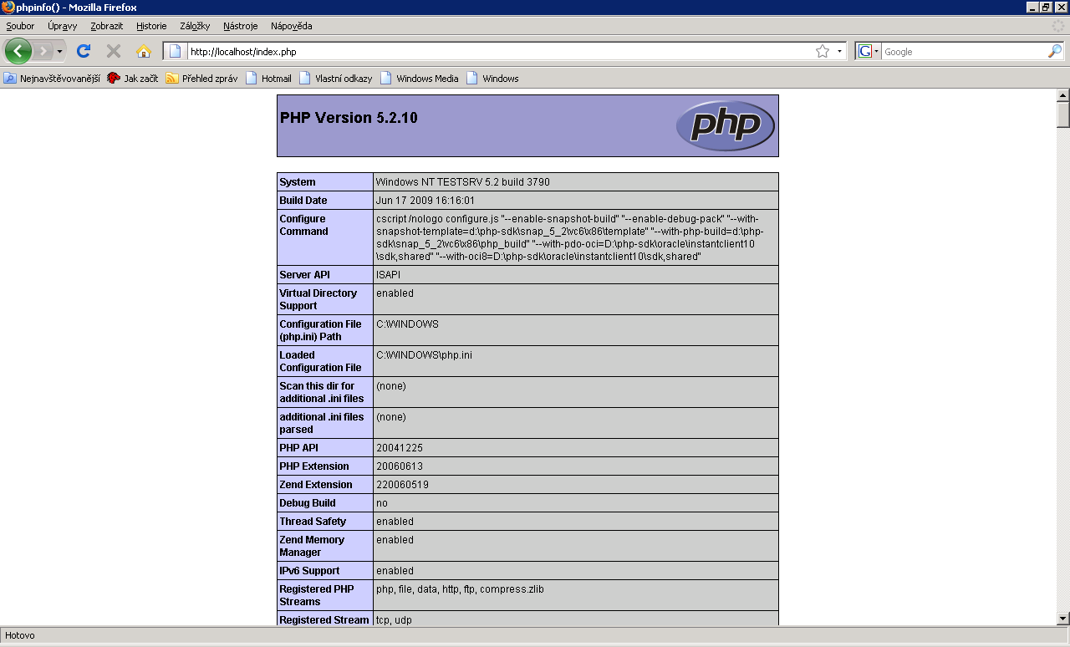Click the value Windows NT TESTSRV 5.2 build 3790
The width and height of the screenshot is (1070, 647).
(463, 182)
